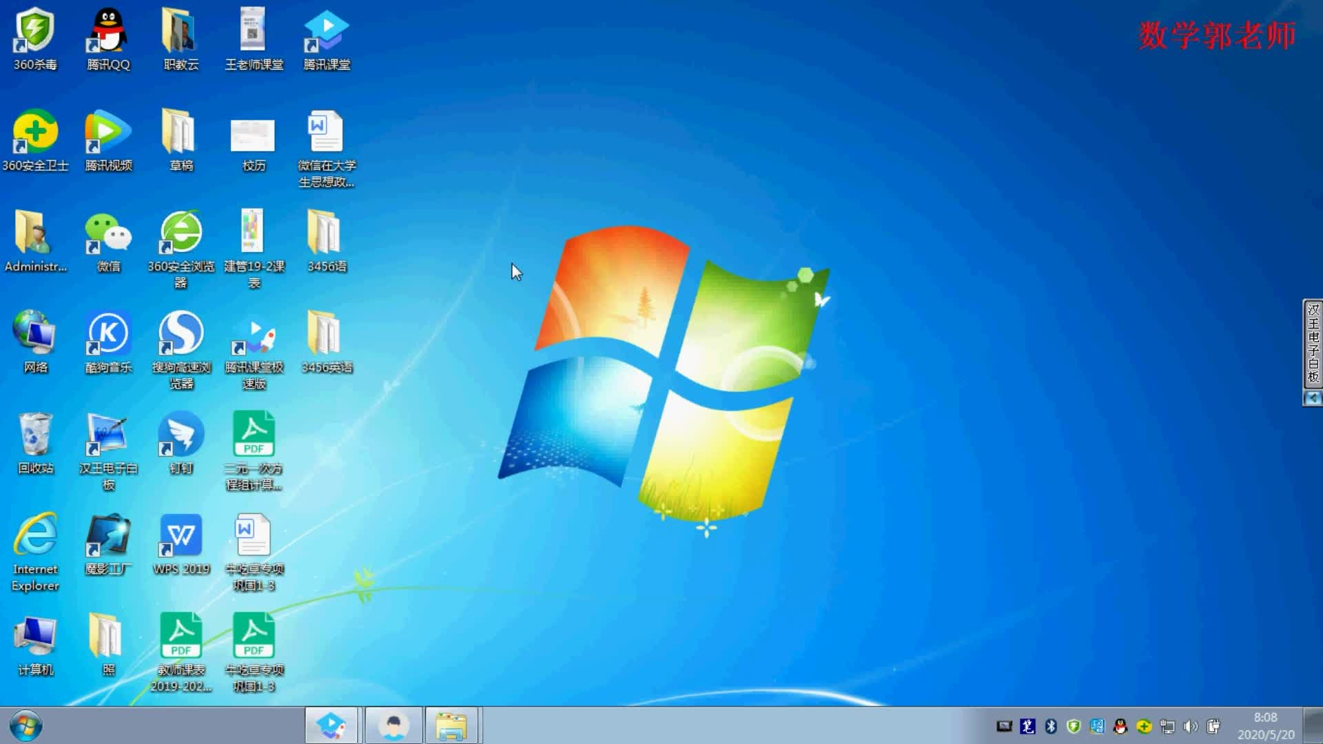Click the QQ penguin tray icon
This screenshot has height=744, width=1323.
1120,726
